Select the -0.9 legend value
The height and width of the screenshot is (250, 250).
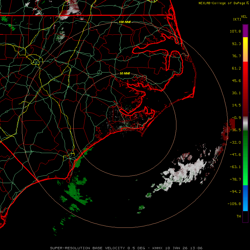[236, 118]
